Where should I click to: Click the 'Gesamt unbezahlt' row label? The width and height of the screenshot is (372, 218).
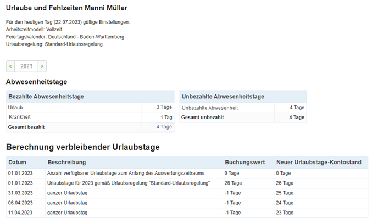(202, 117)
